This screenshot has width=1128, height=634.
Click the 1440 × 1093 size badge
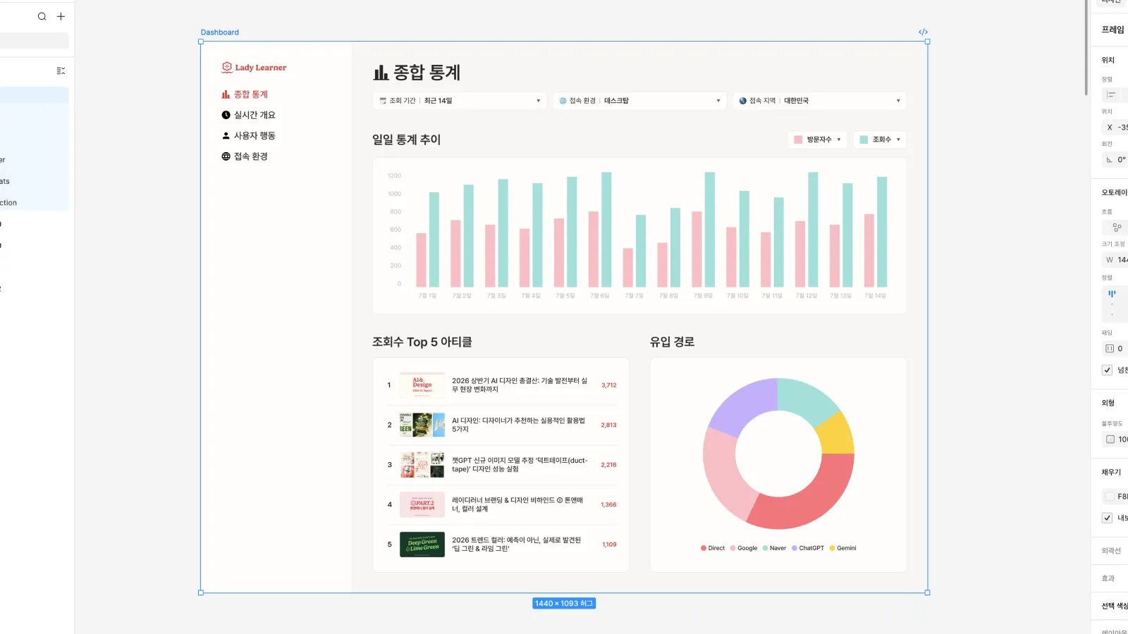coord(564,604)
